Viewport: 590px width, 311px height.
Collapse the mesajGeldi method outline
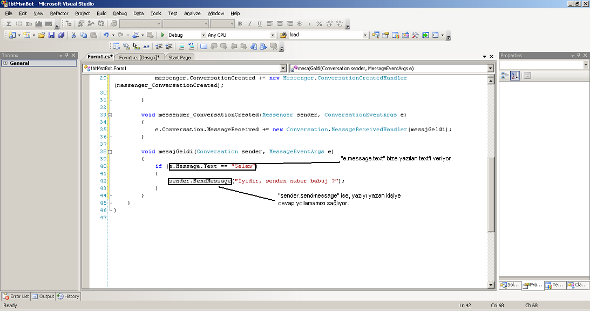tap(110, 152)
